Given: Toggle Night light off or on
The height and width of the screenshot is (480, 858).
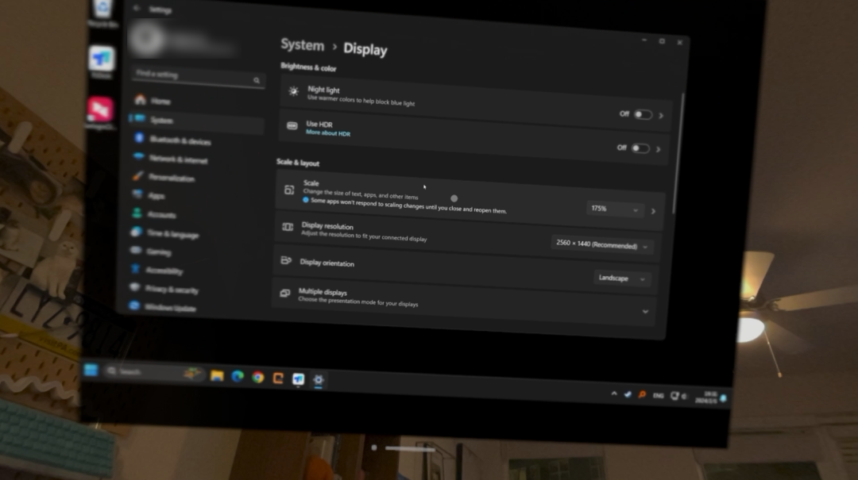Looking at the screenshot, I should coord(642,114).
